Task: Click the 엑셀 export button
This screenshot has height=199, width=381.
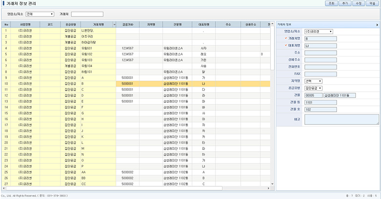Action: click(x=372, y=3)
